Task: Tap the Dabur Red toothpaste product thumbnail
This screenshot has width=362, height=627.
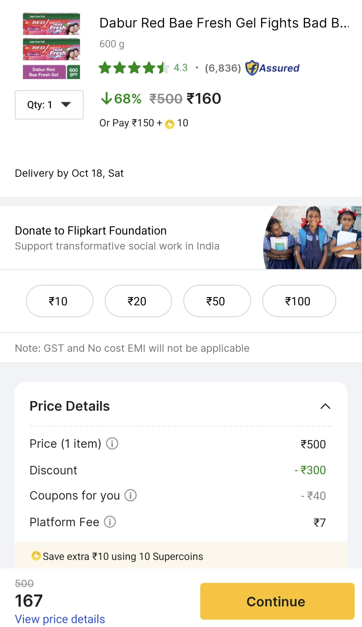Action: pyautogui.click(x=51, y=46)
